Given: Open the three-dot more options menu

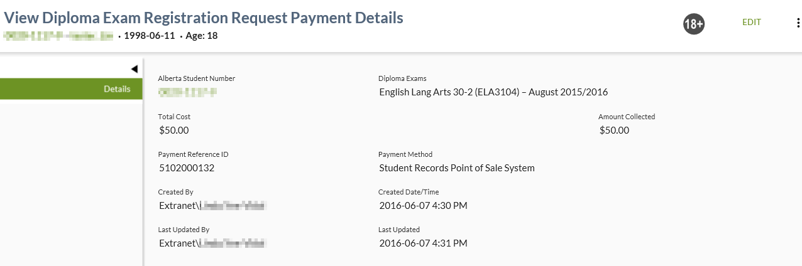Looking at the screenshot, I should pyautogui.click(x=798, y=23).
